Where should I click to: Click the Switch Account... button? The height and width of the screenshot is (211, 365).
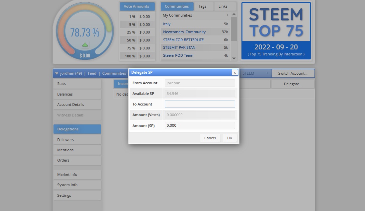coord(293,73)
